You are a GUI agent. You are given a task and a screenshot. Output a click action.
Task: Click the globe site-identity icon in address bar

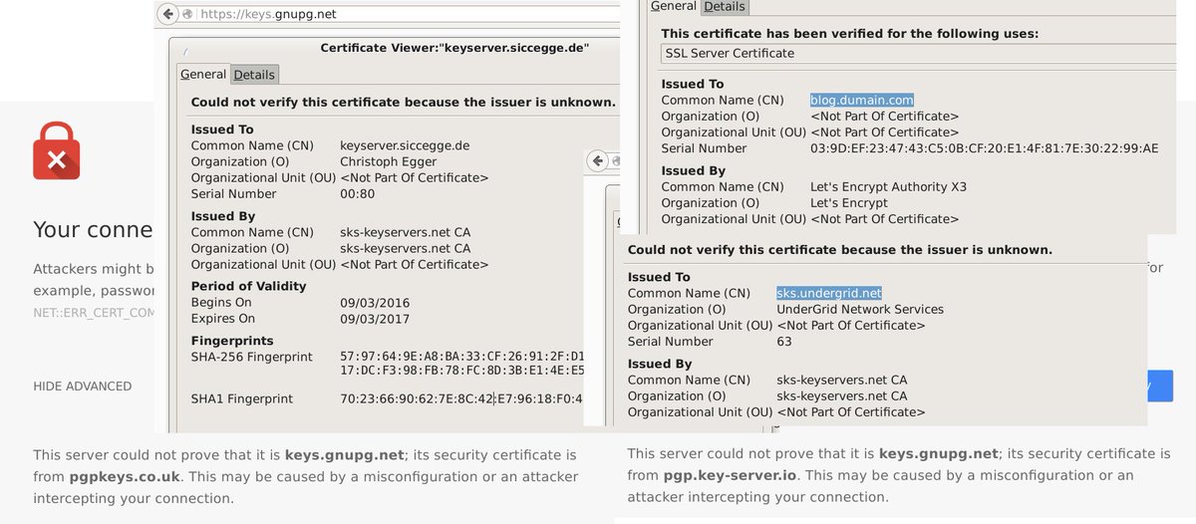pyautogui.click(x=189, y=15)
